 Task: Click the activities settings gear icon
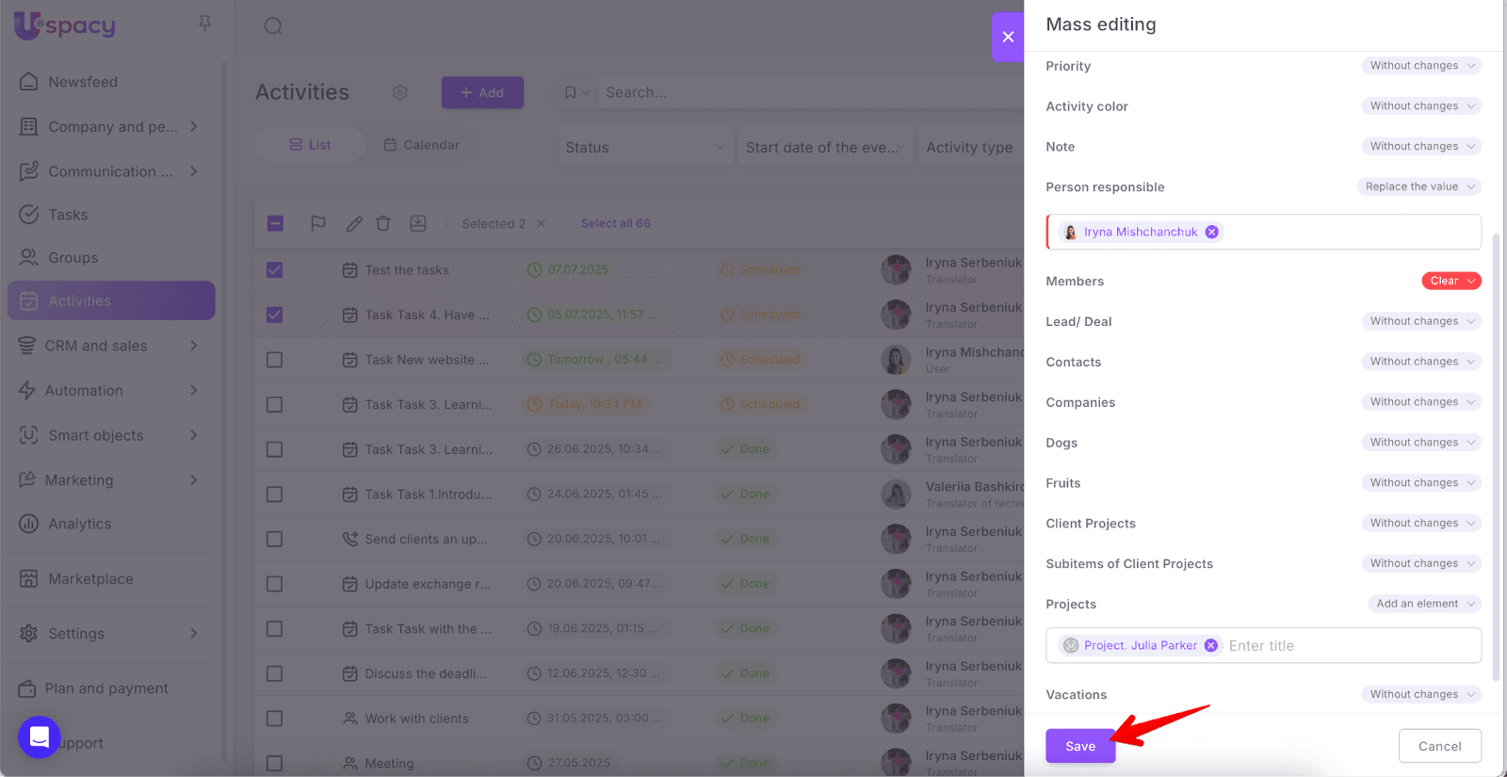(x=400, y=92)
